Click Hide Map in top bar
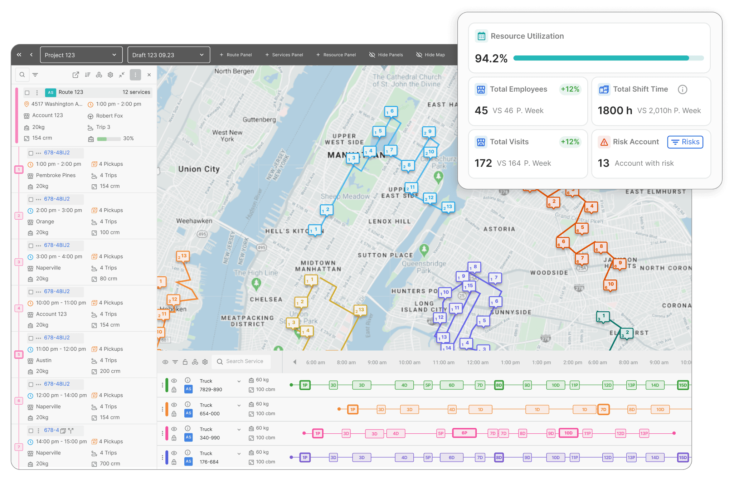Screen dimensions: 734x477 pyautogui.click(x=431, y=55)
